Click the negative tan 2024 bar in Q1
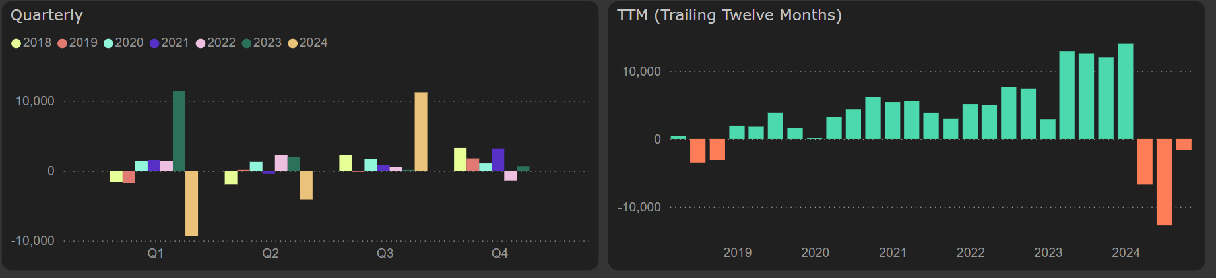This screenshot has width=1216, height=278. [x=191, y=203]
